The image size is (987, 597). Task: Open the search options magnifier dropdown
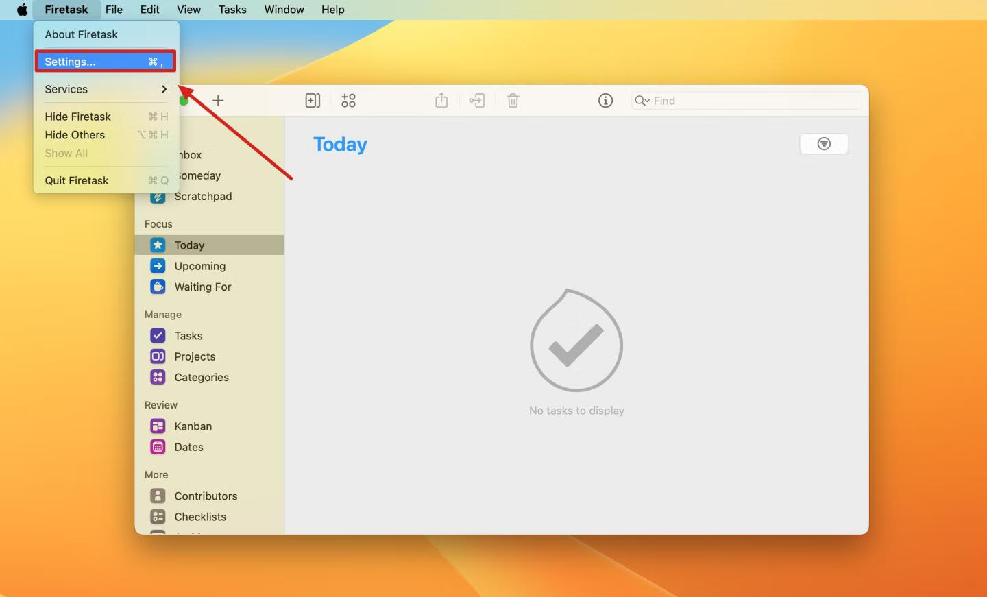coord(642,101)
